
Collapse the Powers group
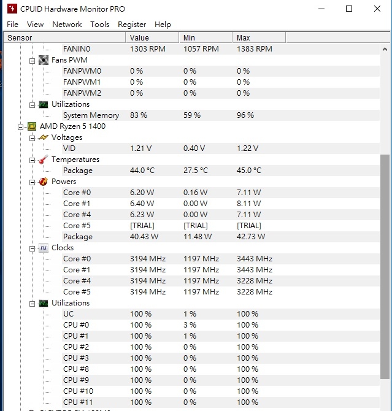(x=32, y=182)
